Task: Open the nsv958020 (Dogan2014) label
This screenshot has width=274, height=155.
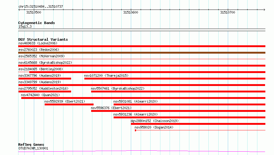Action: [154, 127]
